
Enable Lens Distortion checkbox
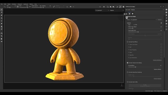click(161, 58)
